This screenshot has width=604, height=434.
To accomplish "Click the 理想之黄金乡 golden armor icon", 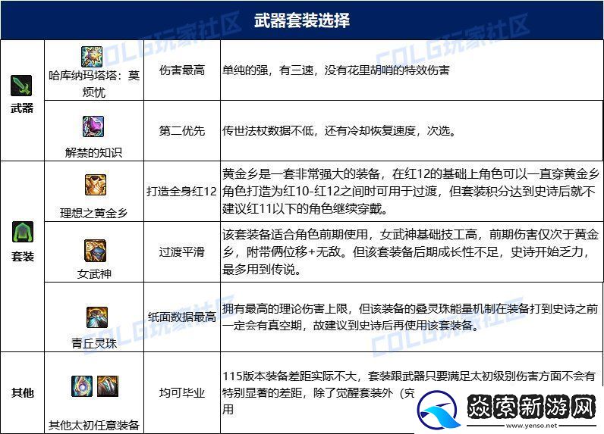I will 96,185.
